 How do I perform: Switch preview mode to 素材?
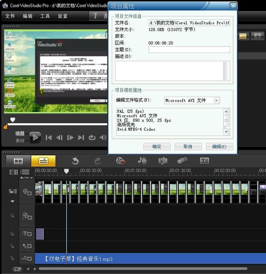click(x=20, y=141)
